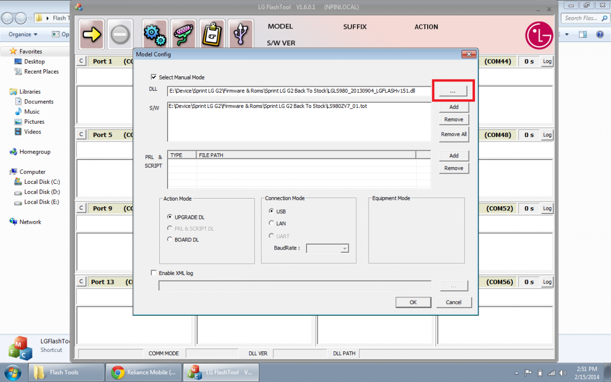
Task: Click the Log button for COM44
Action: [x=547, y=62]
